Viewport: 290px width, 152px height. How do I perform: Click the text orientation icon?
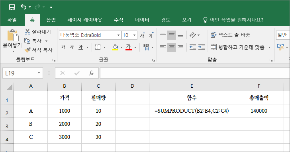[x=193, y=35]
